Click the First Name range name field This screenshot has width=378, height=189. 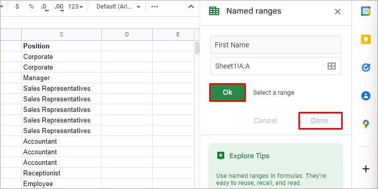point(276,45)
